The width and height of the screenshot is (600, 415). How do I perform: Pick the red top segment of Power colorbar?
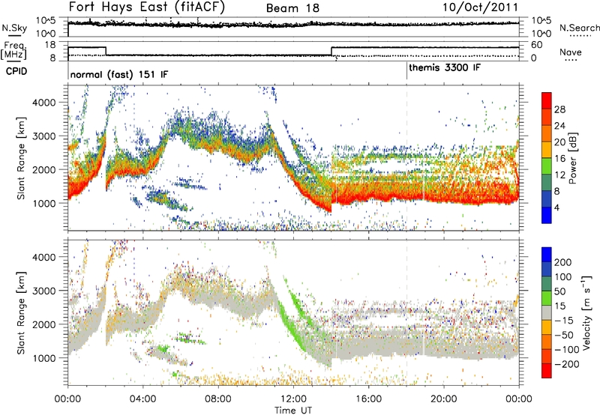point(547,101)
